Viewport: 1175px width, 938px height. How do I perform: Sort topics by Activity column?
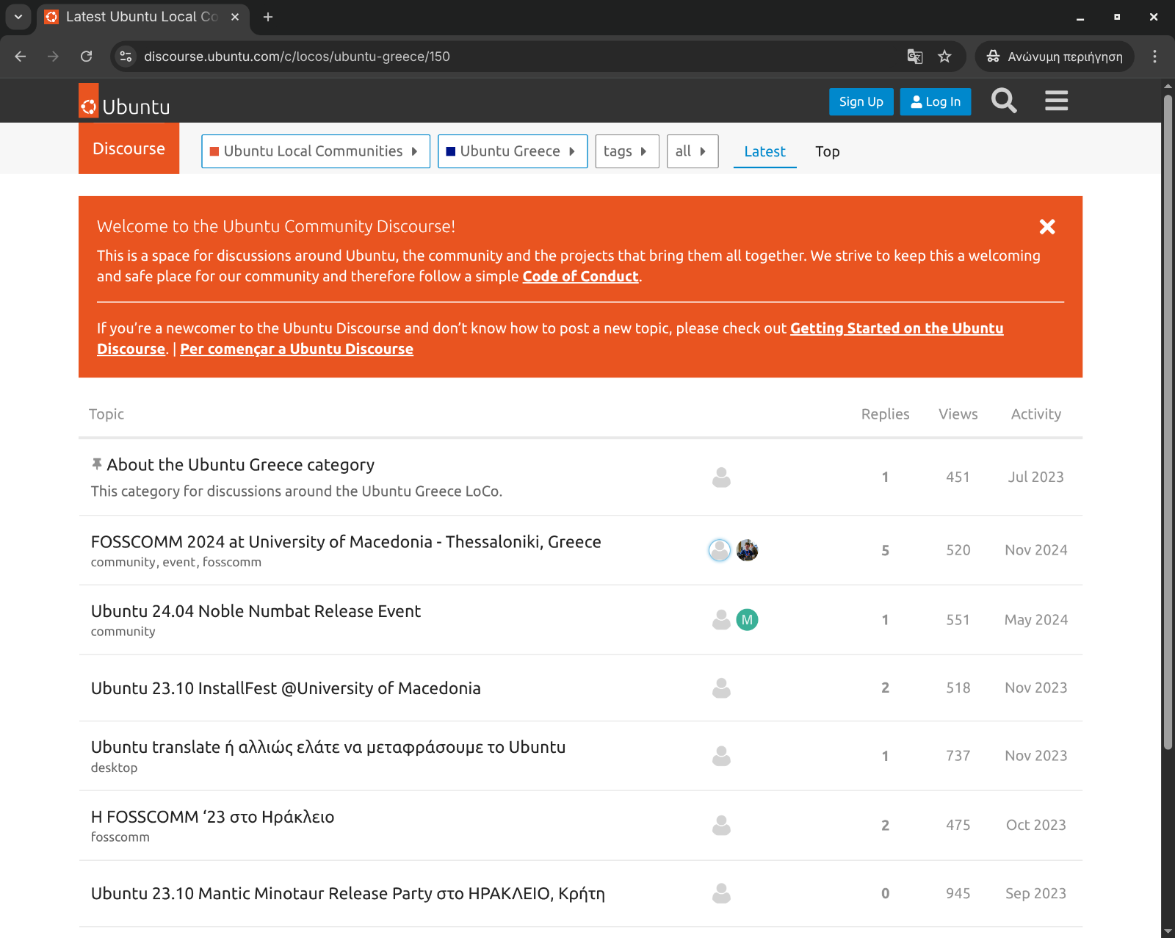(1035, 414)
